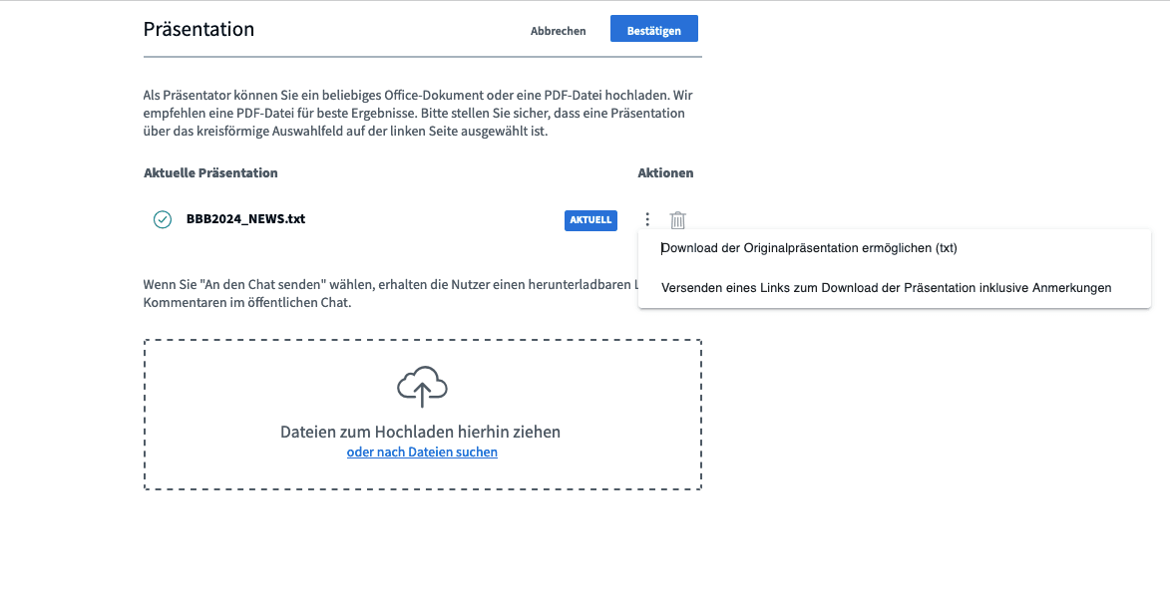The image size is (1170, 604).
Task: Click 'Dateien zum Hochladen hierhin ziehen' text
Action: click(420, 433)
